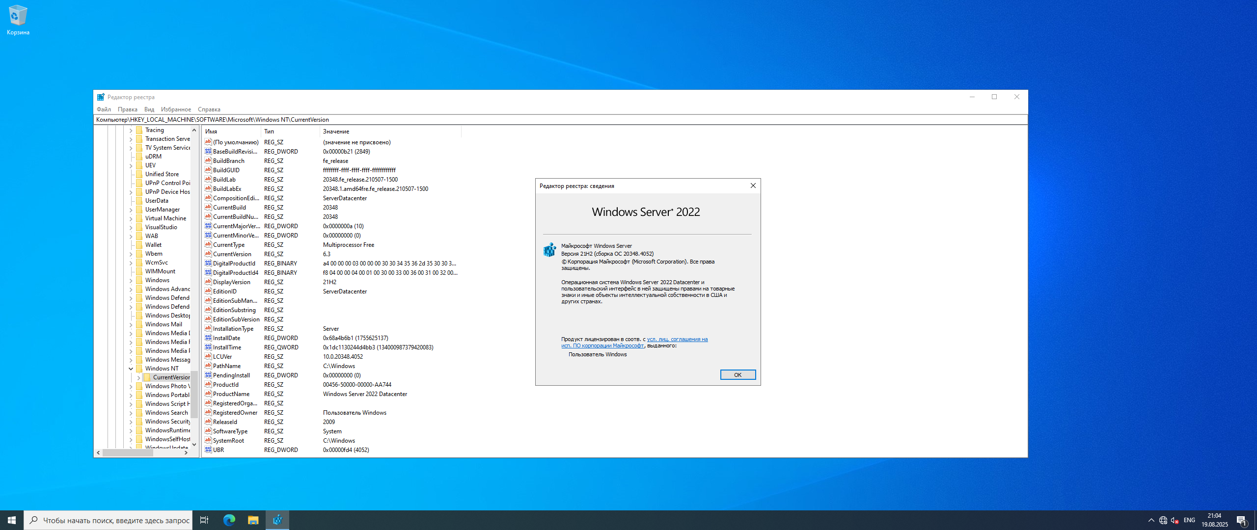Select the WIMMount tree item

(160, 271)
